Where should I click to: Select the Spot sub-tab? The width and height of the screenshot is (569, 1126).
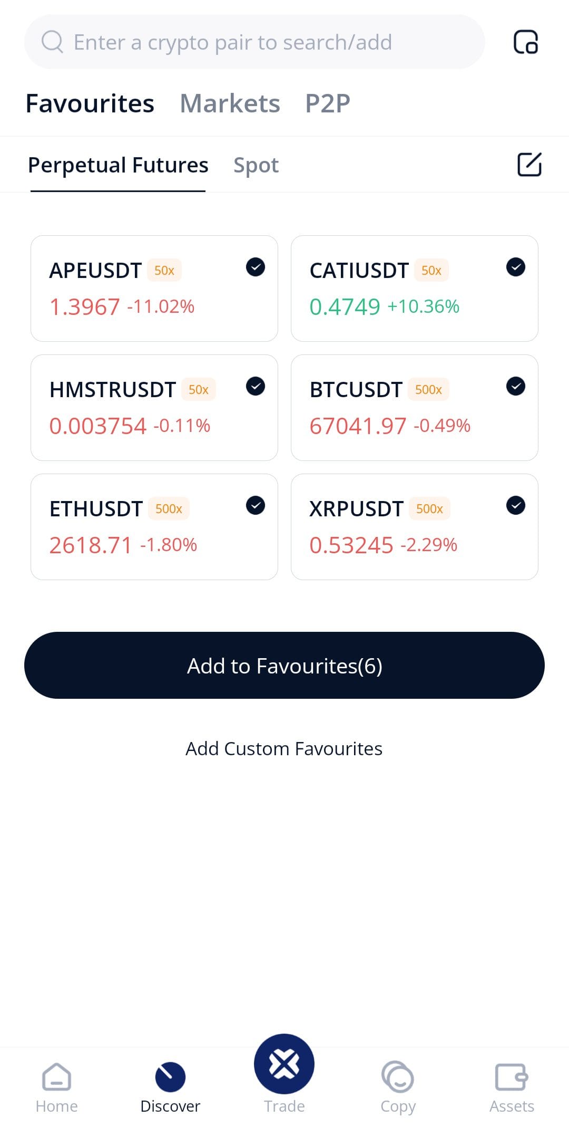[x=256, y=166]
